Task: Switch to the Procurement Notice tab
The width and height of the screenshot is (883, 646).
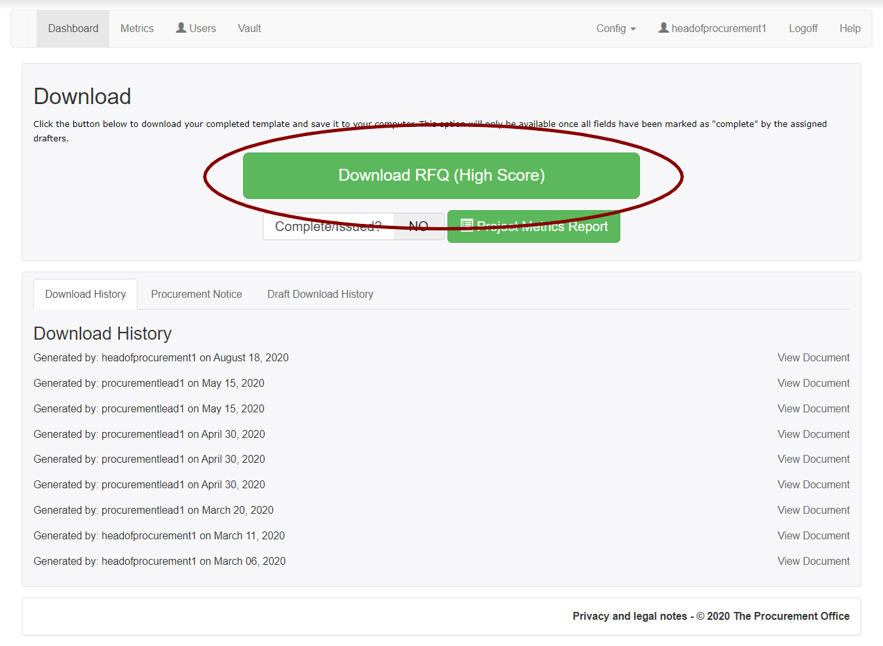Action: pyautogui.click(x=196, y=294)
